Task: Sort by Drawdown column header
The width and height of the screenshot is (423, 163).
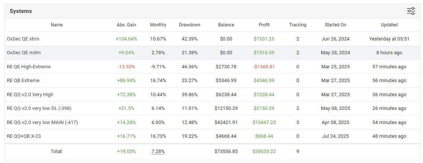Action: click(x=190, y=25)
